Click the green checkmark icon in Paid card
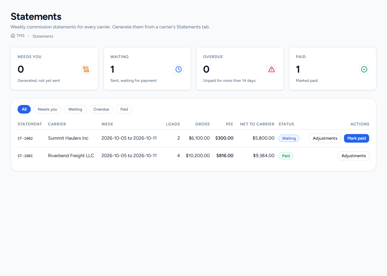The image size is (387, 276). coord(364,69)
